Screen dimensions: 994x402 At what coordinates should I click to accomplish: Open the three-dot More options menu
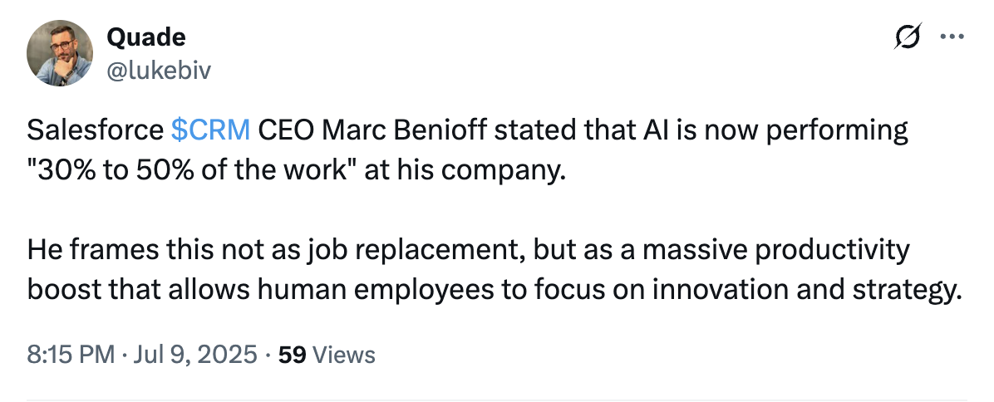[950, 37]
